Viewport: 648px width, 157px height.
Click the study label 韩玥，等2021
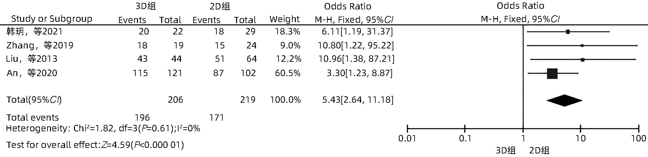coord(34,32)
